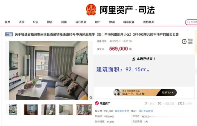This screenshot has height=126, width=197.
Task: Click the 二拍 tag badge
Action: click(9, 34)
